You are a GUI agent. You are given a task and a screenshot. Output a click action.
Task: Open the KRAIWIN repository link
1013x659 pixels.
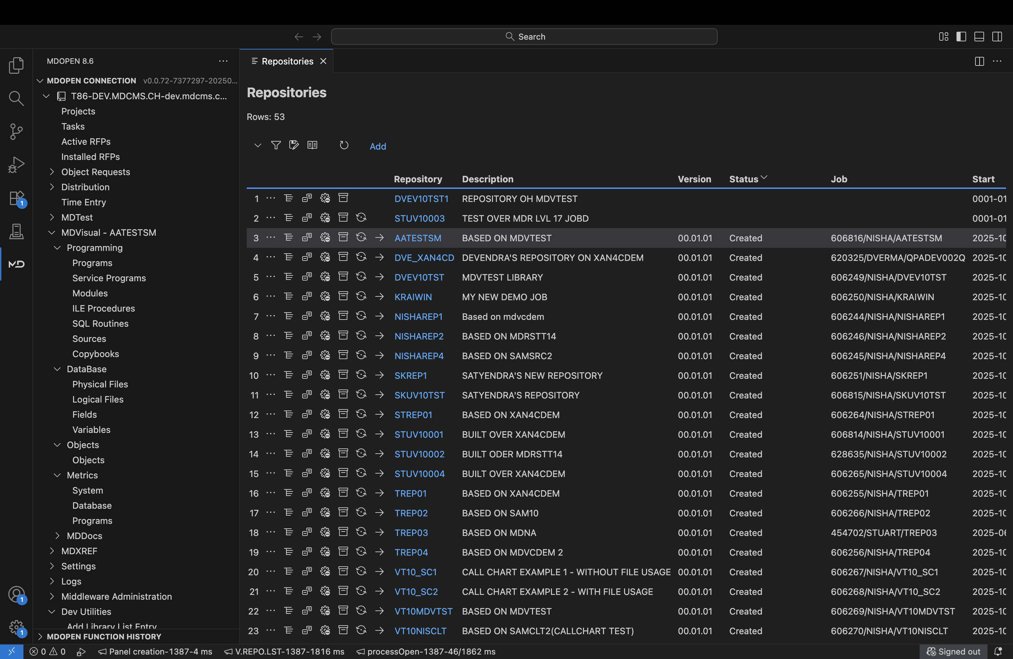(x=413, y=297)
